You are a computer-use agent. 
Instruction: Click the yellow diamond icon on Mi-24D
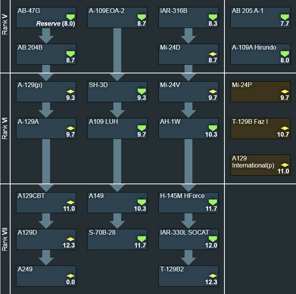pos(213,54)
